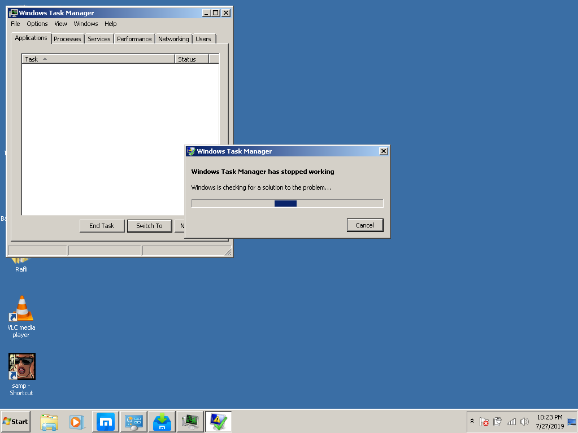Launch Windows Media Player taskbar icon
Screen dimensions: 578x433
pyautogui.click(x=77, y=422)
